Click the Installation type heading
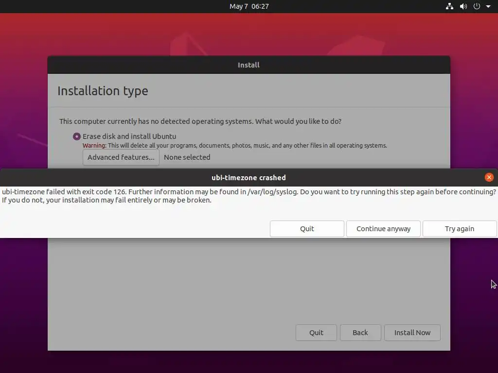 [x=103, y=91]
